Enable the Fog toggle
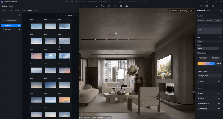Image resolution: width=223 pixels, height=119 pixels. click(219, 93)
